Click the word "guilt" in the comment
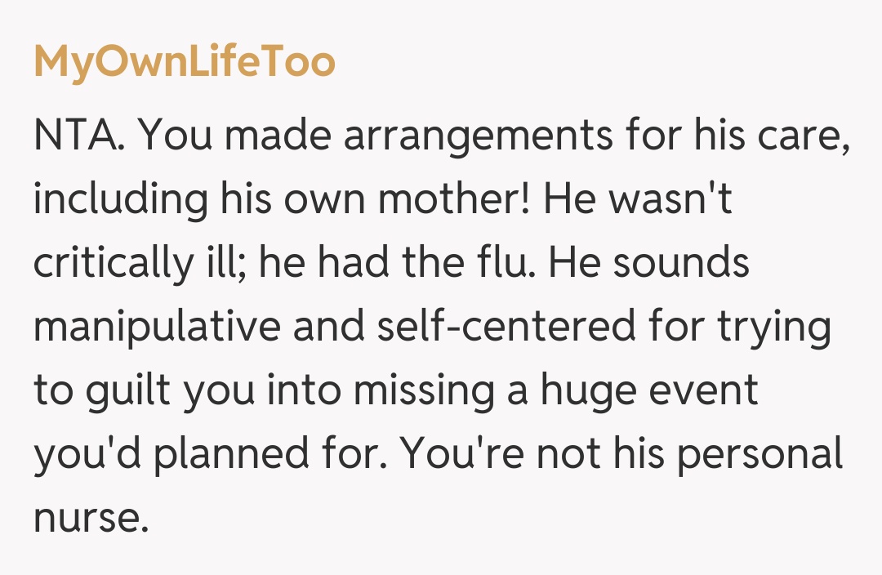This screenshot has width=882, height=575. pyautogui.click(x=131, y=391)
